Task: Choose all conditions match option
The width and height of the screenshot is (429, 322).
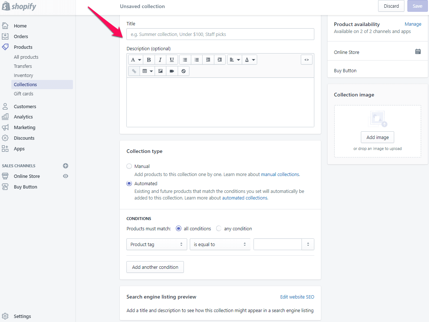Action: (x=178, y=228)
